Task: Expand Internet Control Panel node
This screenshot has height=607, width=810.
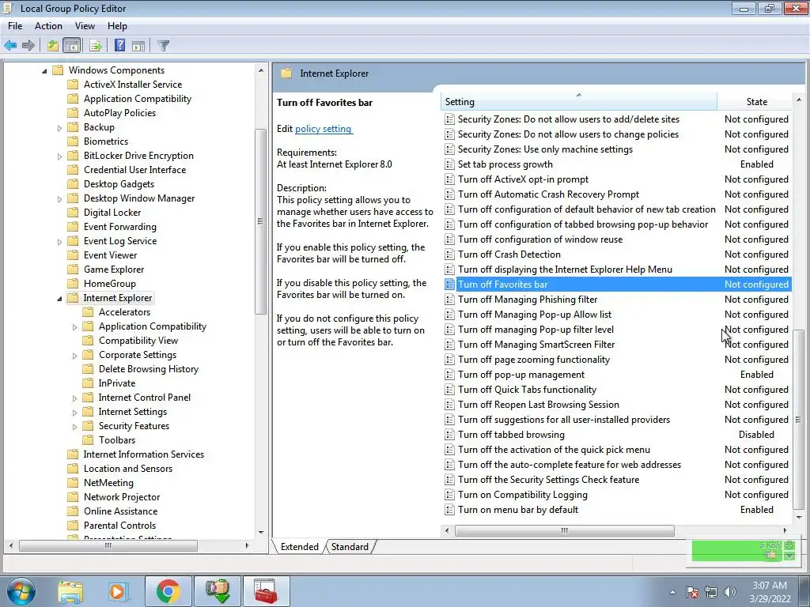Action: (x=74, y=398)
